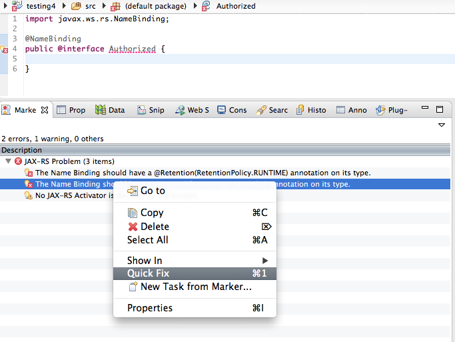Open the Histo tab

point(311,110)
